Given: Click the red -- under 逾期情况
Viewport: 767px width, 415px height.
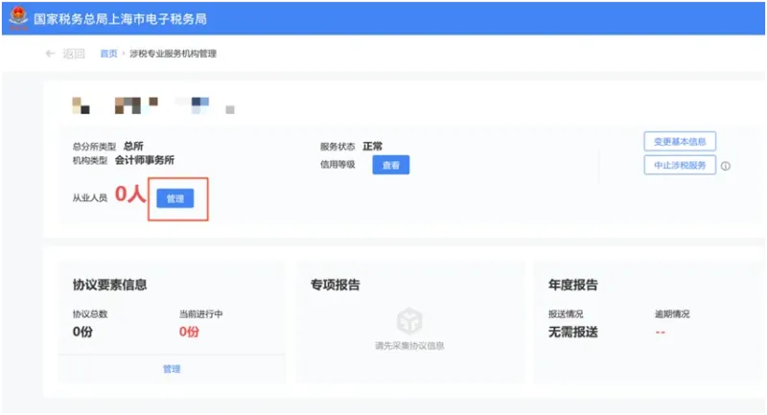Looking at the screenshot, I should point(661,333).
